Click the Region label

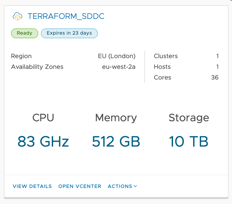coord(21,56)
